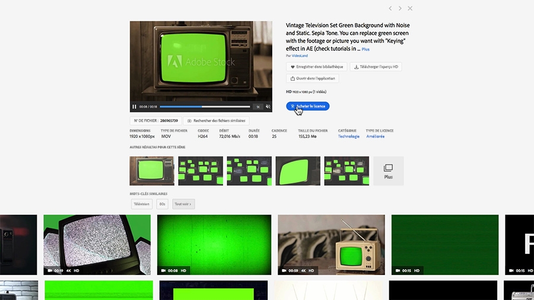Open retro beige TV video 00:59
Viewport: 534px width, 300px height.
coord(331,244)
